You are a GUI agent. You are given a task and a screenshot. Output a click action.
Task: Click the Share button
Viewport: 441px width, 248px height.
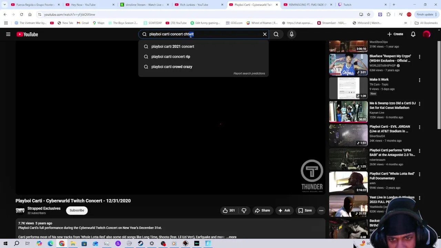tap(262, 210)
